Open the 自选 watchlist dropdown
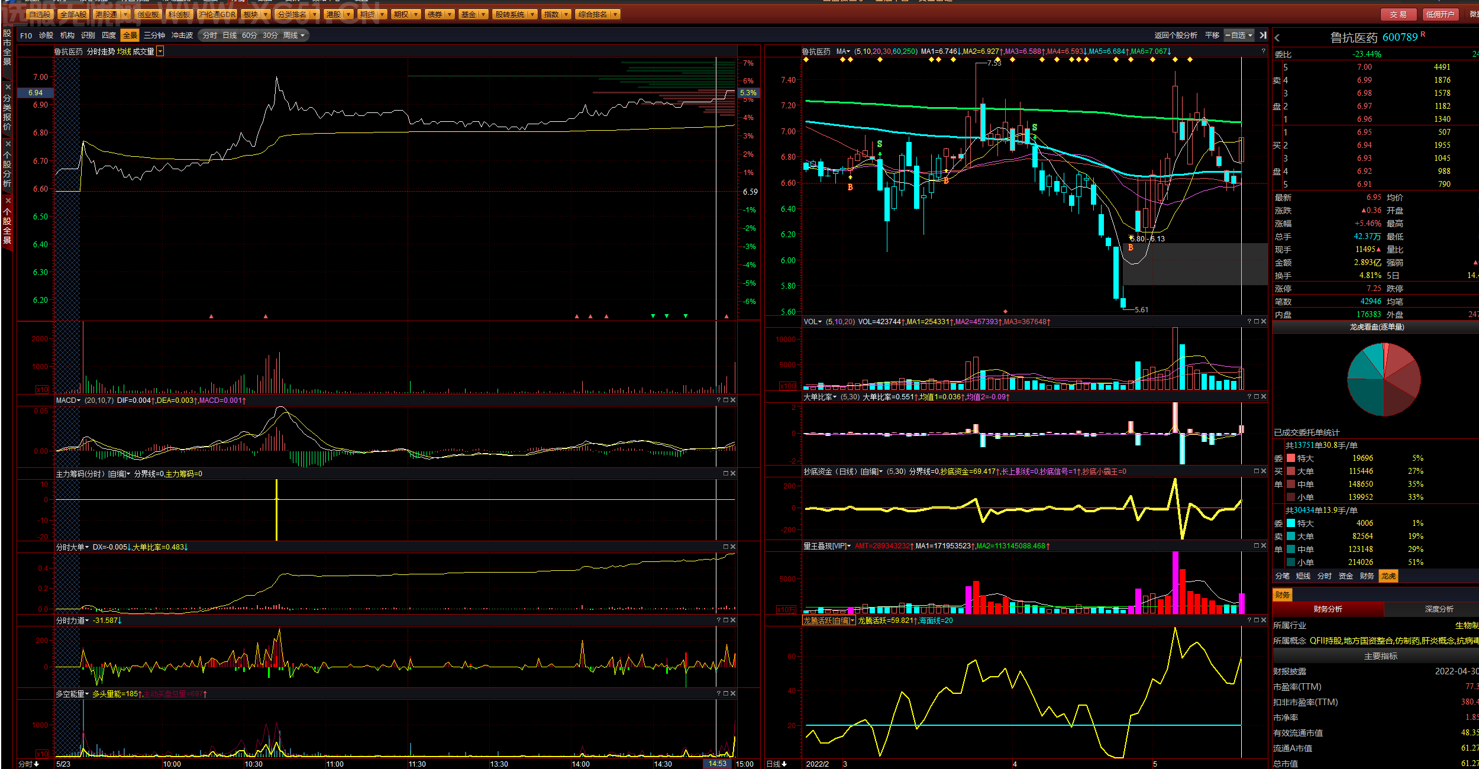 [1239, 35]
